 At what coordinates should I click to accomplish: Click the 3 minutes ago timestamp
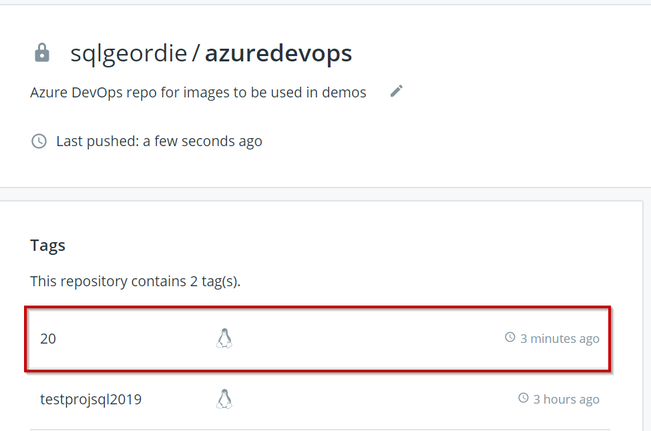(560, 339)
